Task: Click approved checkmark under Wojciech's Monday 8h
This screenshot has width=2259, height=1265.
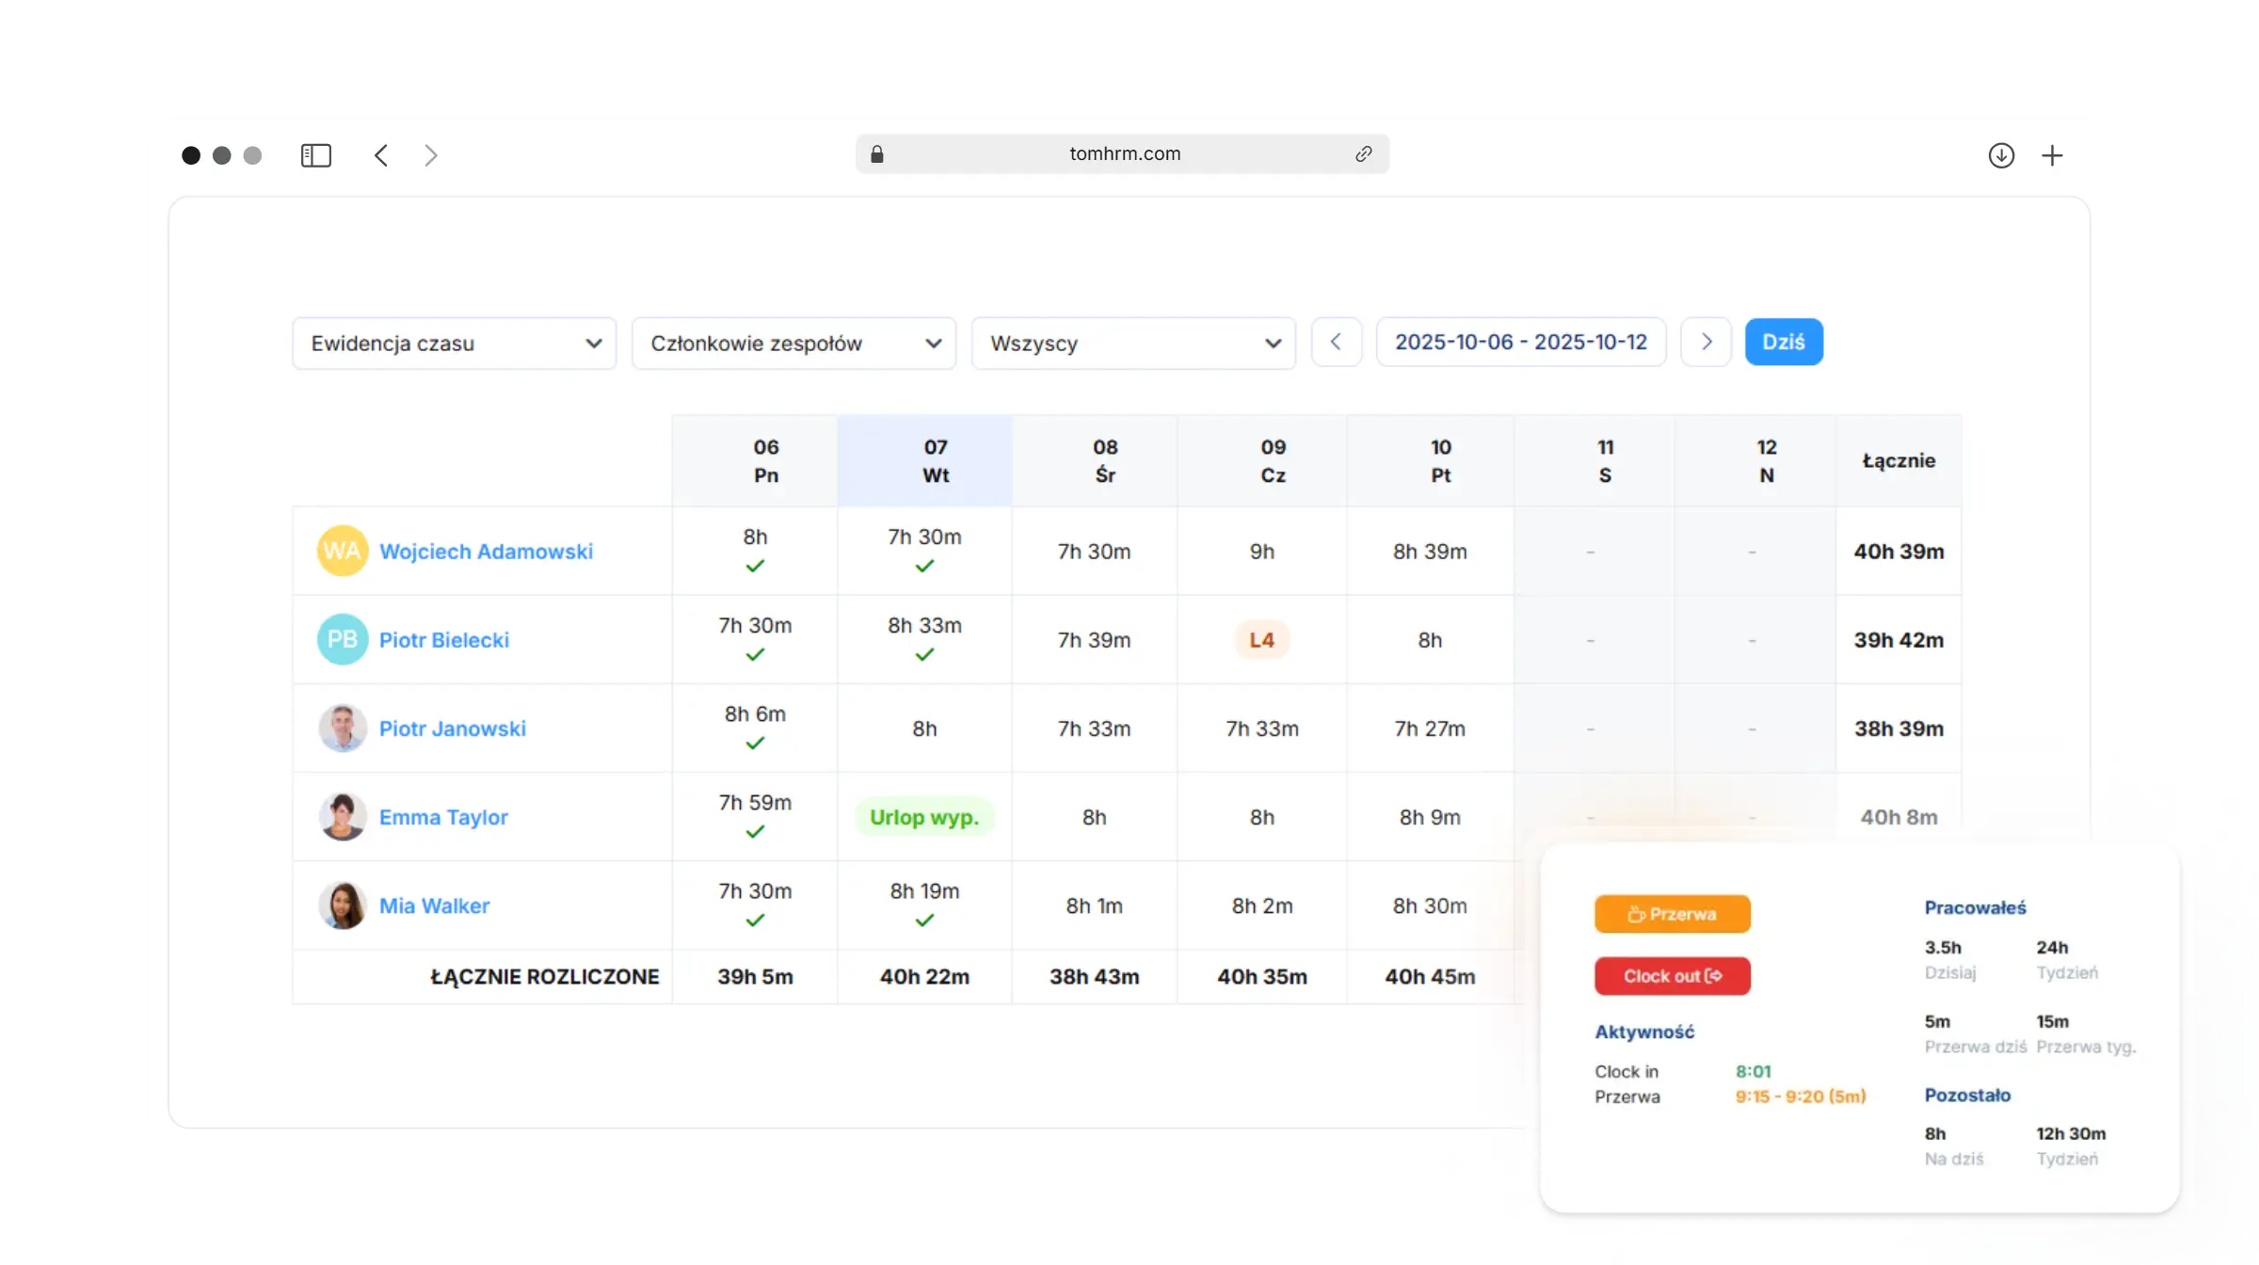Action: click(x=755, y=566)
